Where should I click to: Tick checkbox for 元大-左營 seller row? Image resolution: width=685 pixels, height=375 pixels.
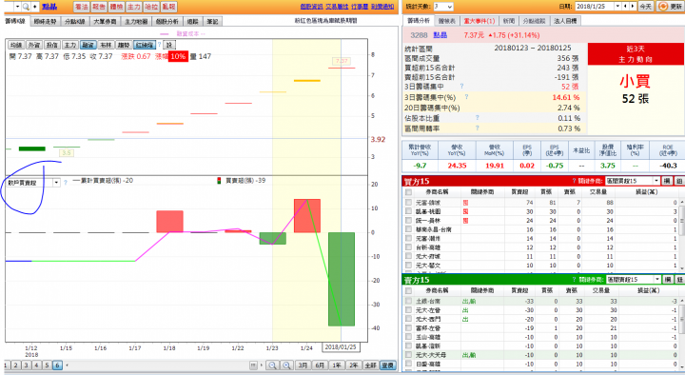(x=408, y=310)
